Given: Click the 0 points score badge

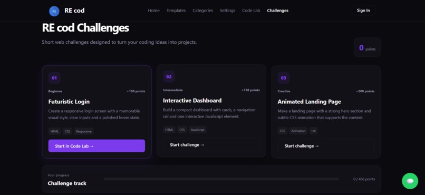Looking at the screenshot, I should [x=368, y=47].
